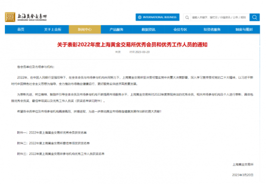Open attachment 附件二 最佳单项奖获奖名单
This screenshot has height=184, width=266.
coord(53,143)
